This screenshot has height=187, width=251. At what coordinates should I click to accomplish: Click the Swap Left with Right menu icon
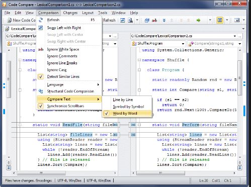[41, 28]
